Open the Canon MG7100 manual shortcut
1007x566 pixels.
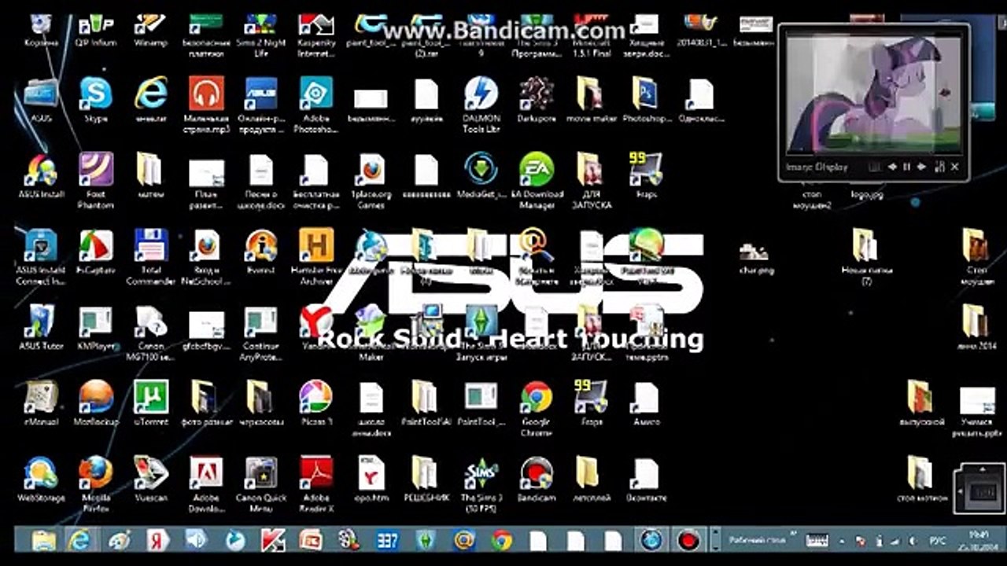pos(151,332)
